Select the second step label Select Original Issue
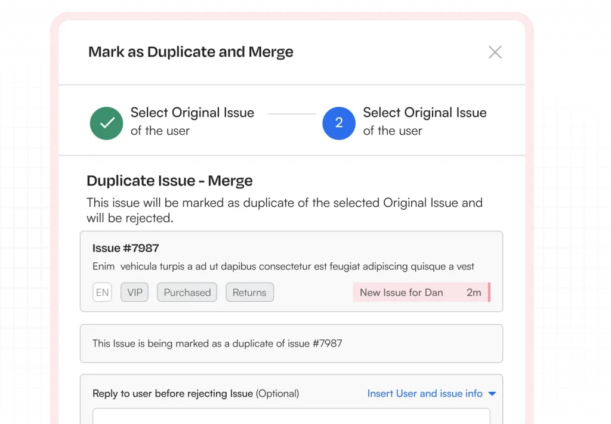Image resolution: width=611 pixels, height=424 pixels. click(x=425, y=113)
